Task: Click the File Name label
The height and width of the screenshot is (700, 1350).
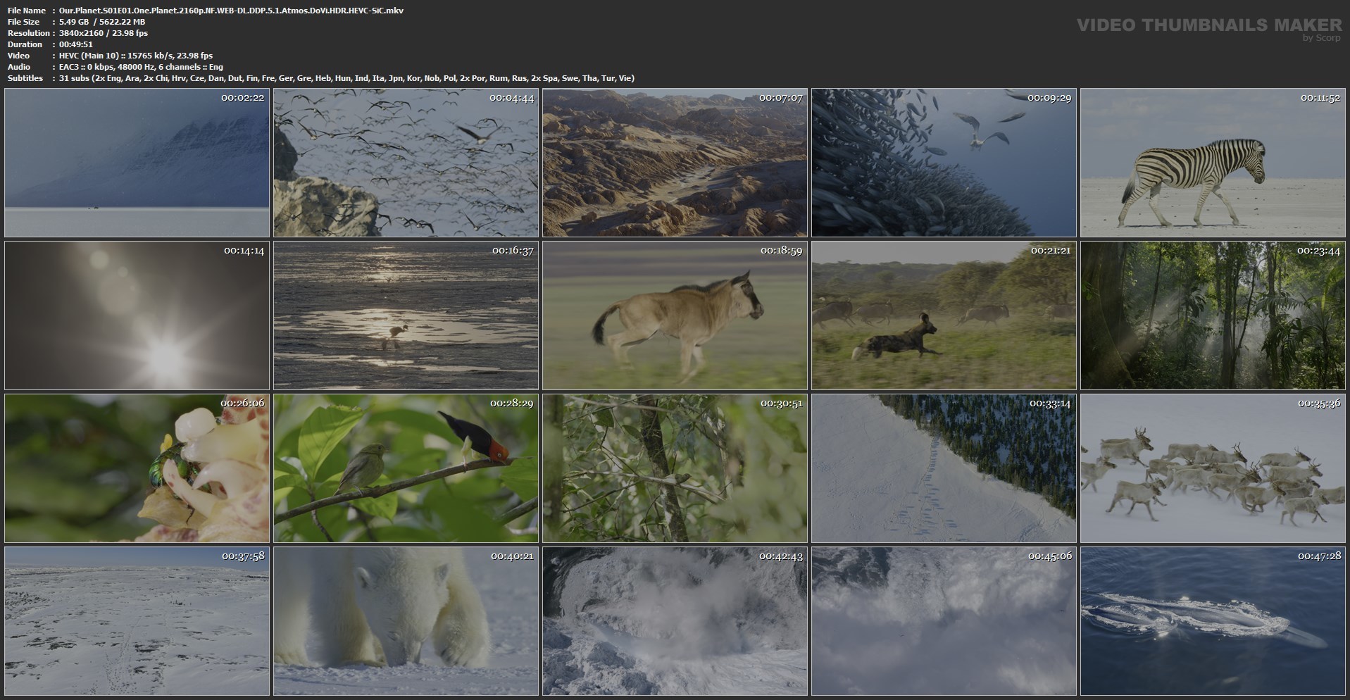Action: (27, 11)
